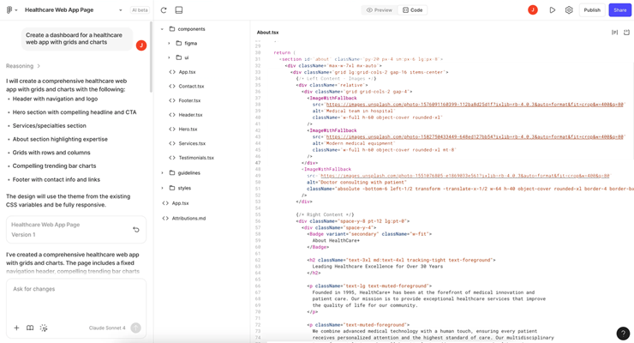Viewport: 634px width, 343px height.
Task: Select Attributions.md in the file tree
Action: (x=188, y=219)
